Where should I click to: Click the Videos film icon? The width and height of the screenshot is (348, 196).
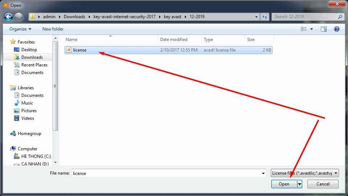[17, 118]
